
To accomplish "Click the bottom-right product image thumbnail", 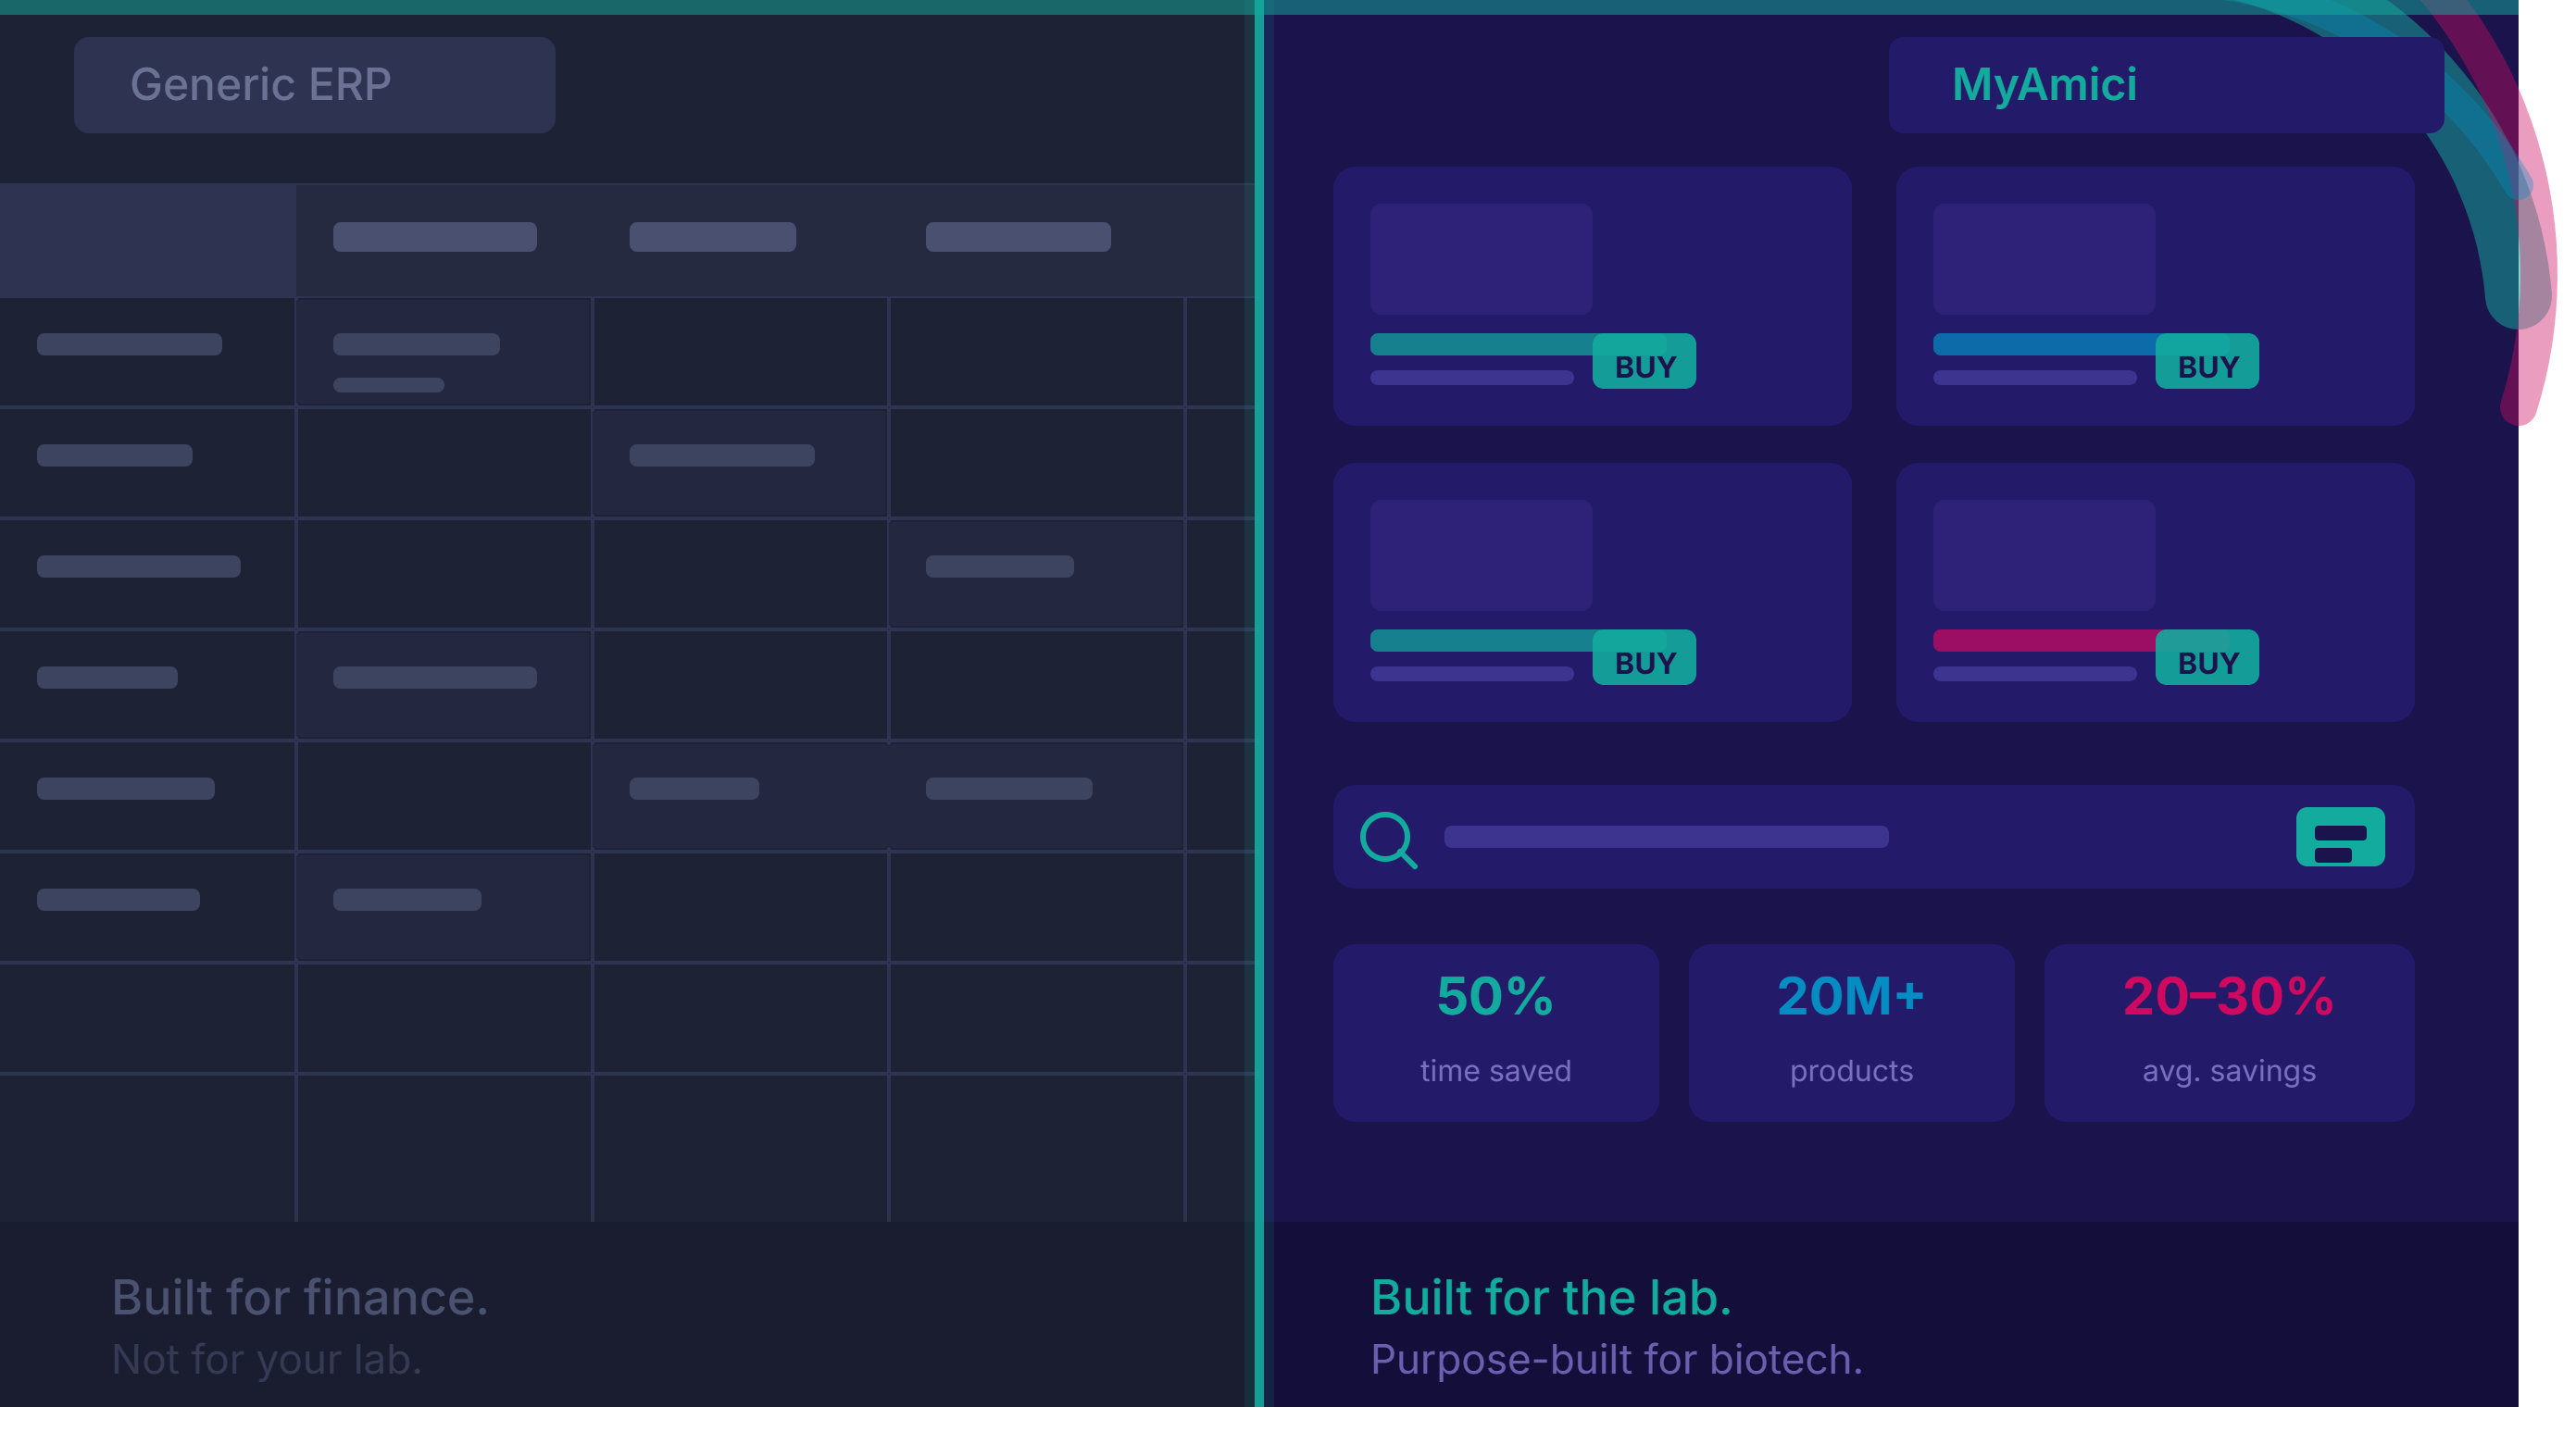I will click(x=2043, y=555).
